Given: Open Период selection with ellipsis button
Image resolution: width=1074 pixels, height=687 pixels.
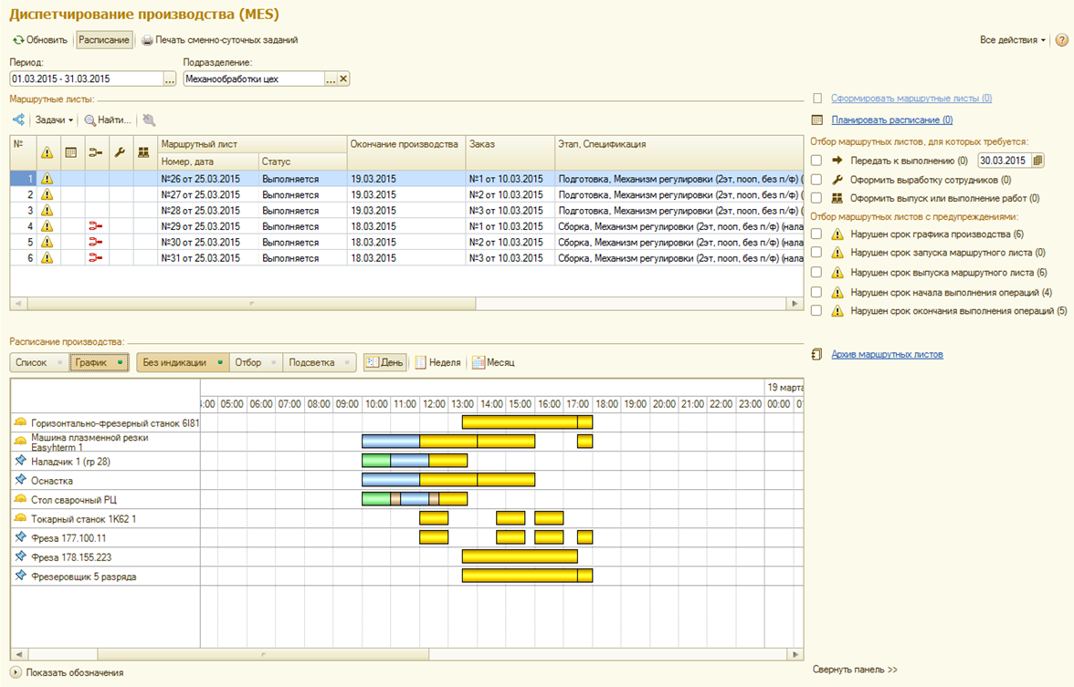Looking at the screenshot, I should [x=169, y=79].
